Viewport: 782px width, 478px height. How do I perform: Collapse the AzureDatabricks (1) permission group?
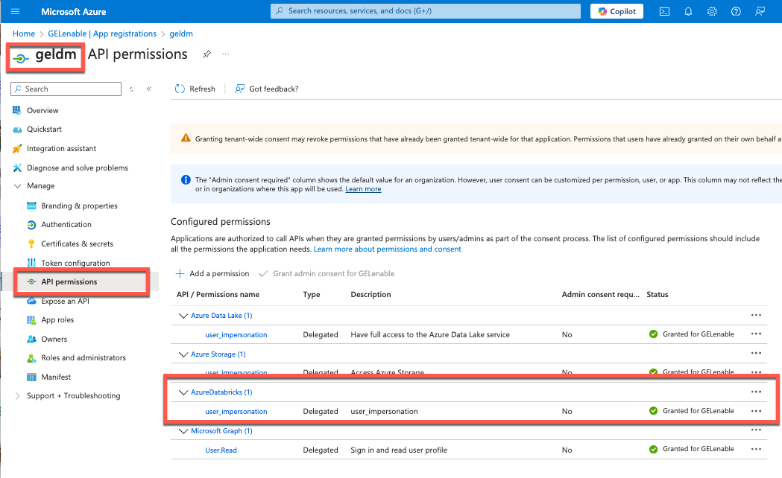183,392
